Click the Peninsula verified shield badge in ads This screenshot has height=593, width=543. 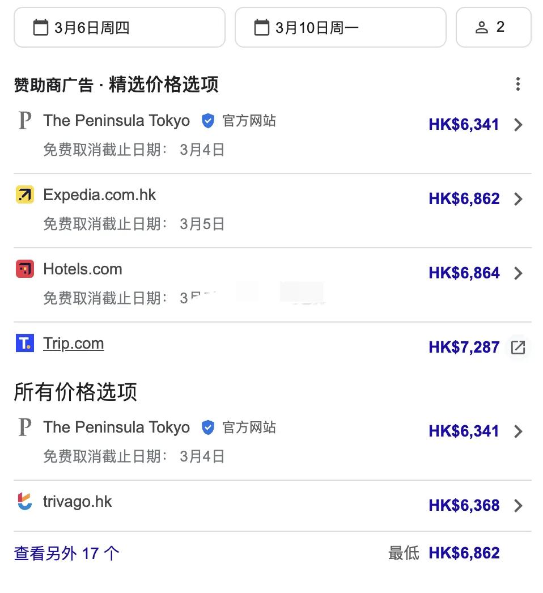[x=208, y=121]
